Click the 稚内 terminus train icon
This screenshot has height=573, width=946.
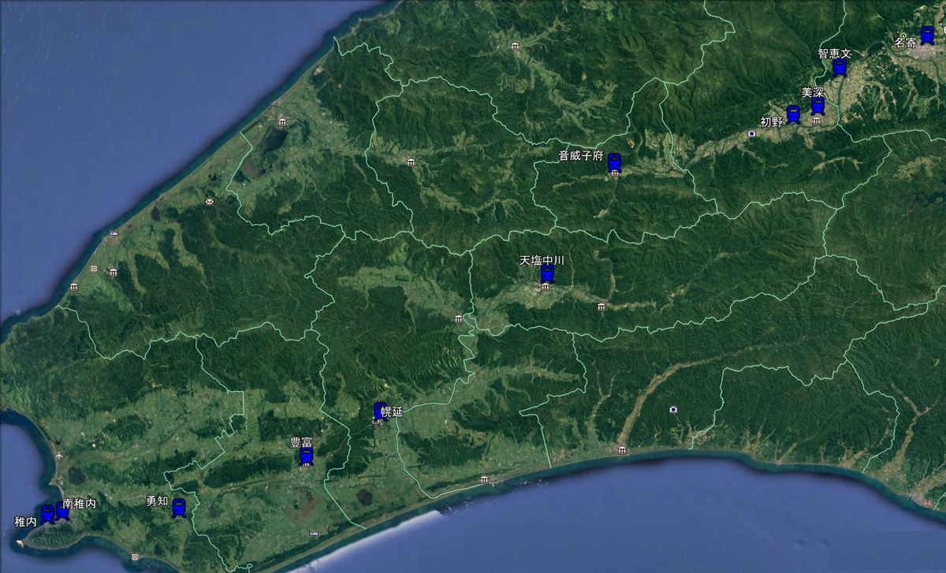coord(47,515)
